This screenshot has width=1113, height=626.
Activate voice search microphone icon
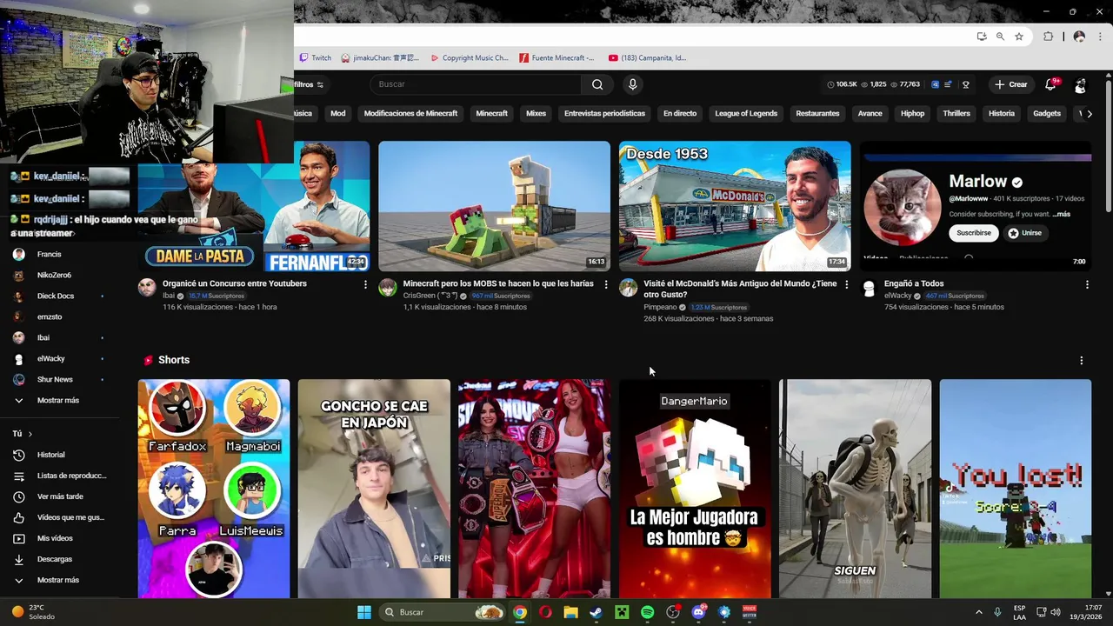pyautogui.click(x=633, y=84)
